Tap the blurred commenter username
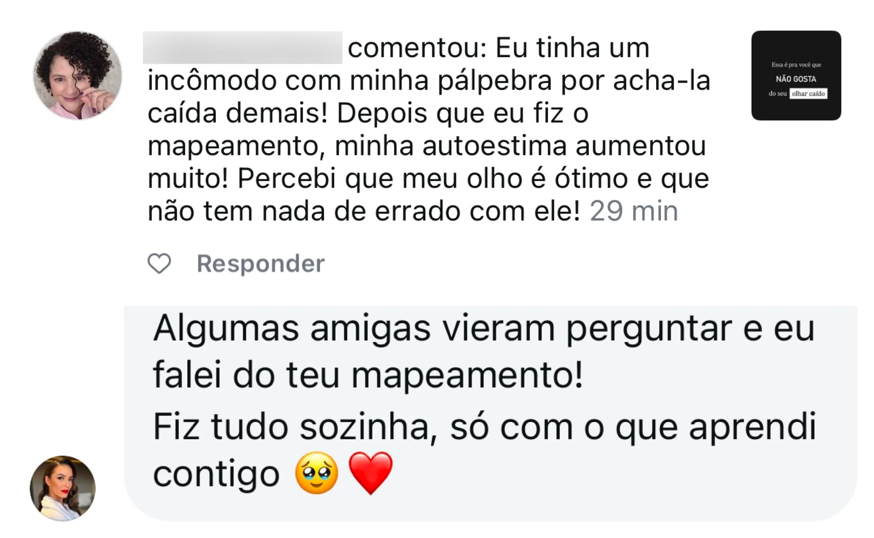Image resolution: width=874 pixels, height=538 pixels. [242, 48]
